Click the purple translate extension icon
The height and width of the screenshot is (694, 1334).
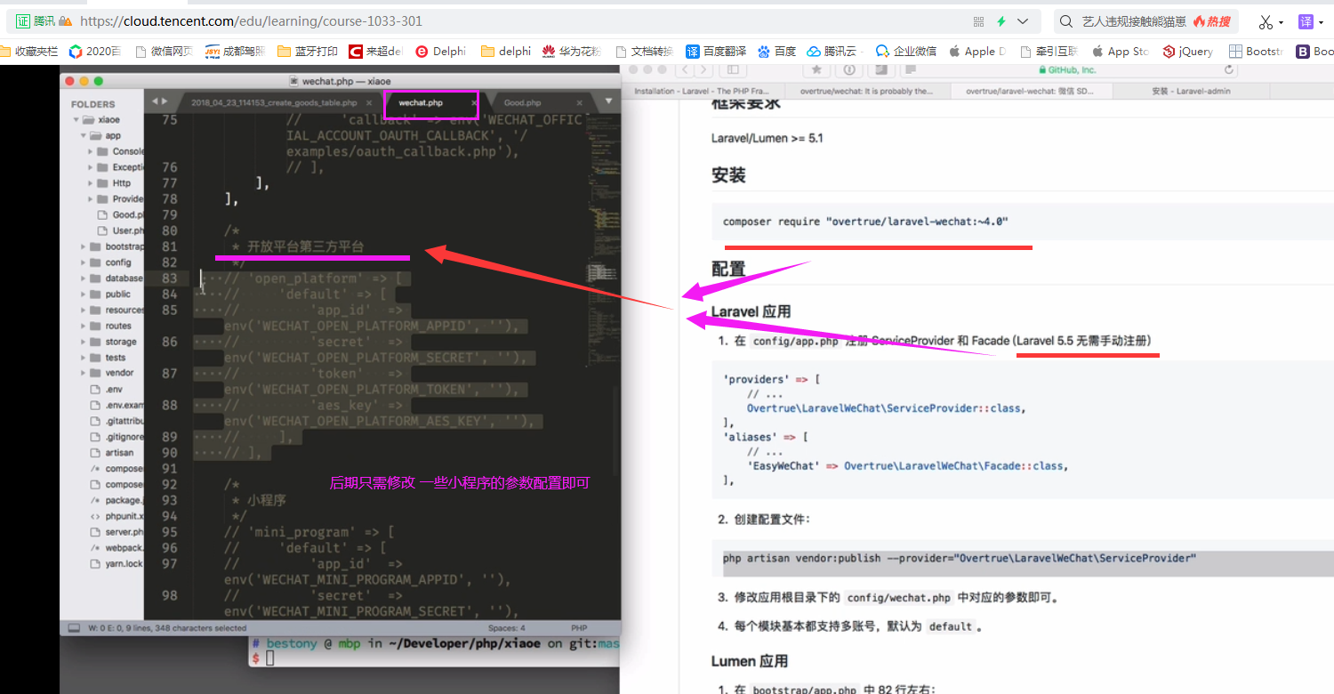coord(1306,21)
